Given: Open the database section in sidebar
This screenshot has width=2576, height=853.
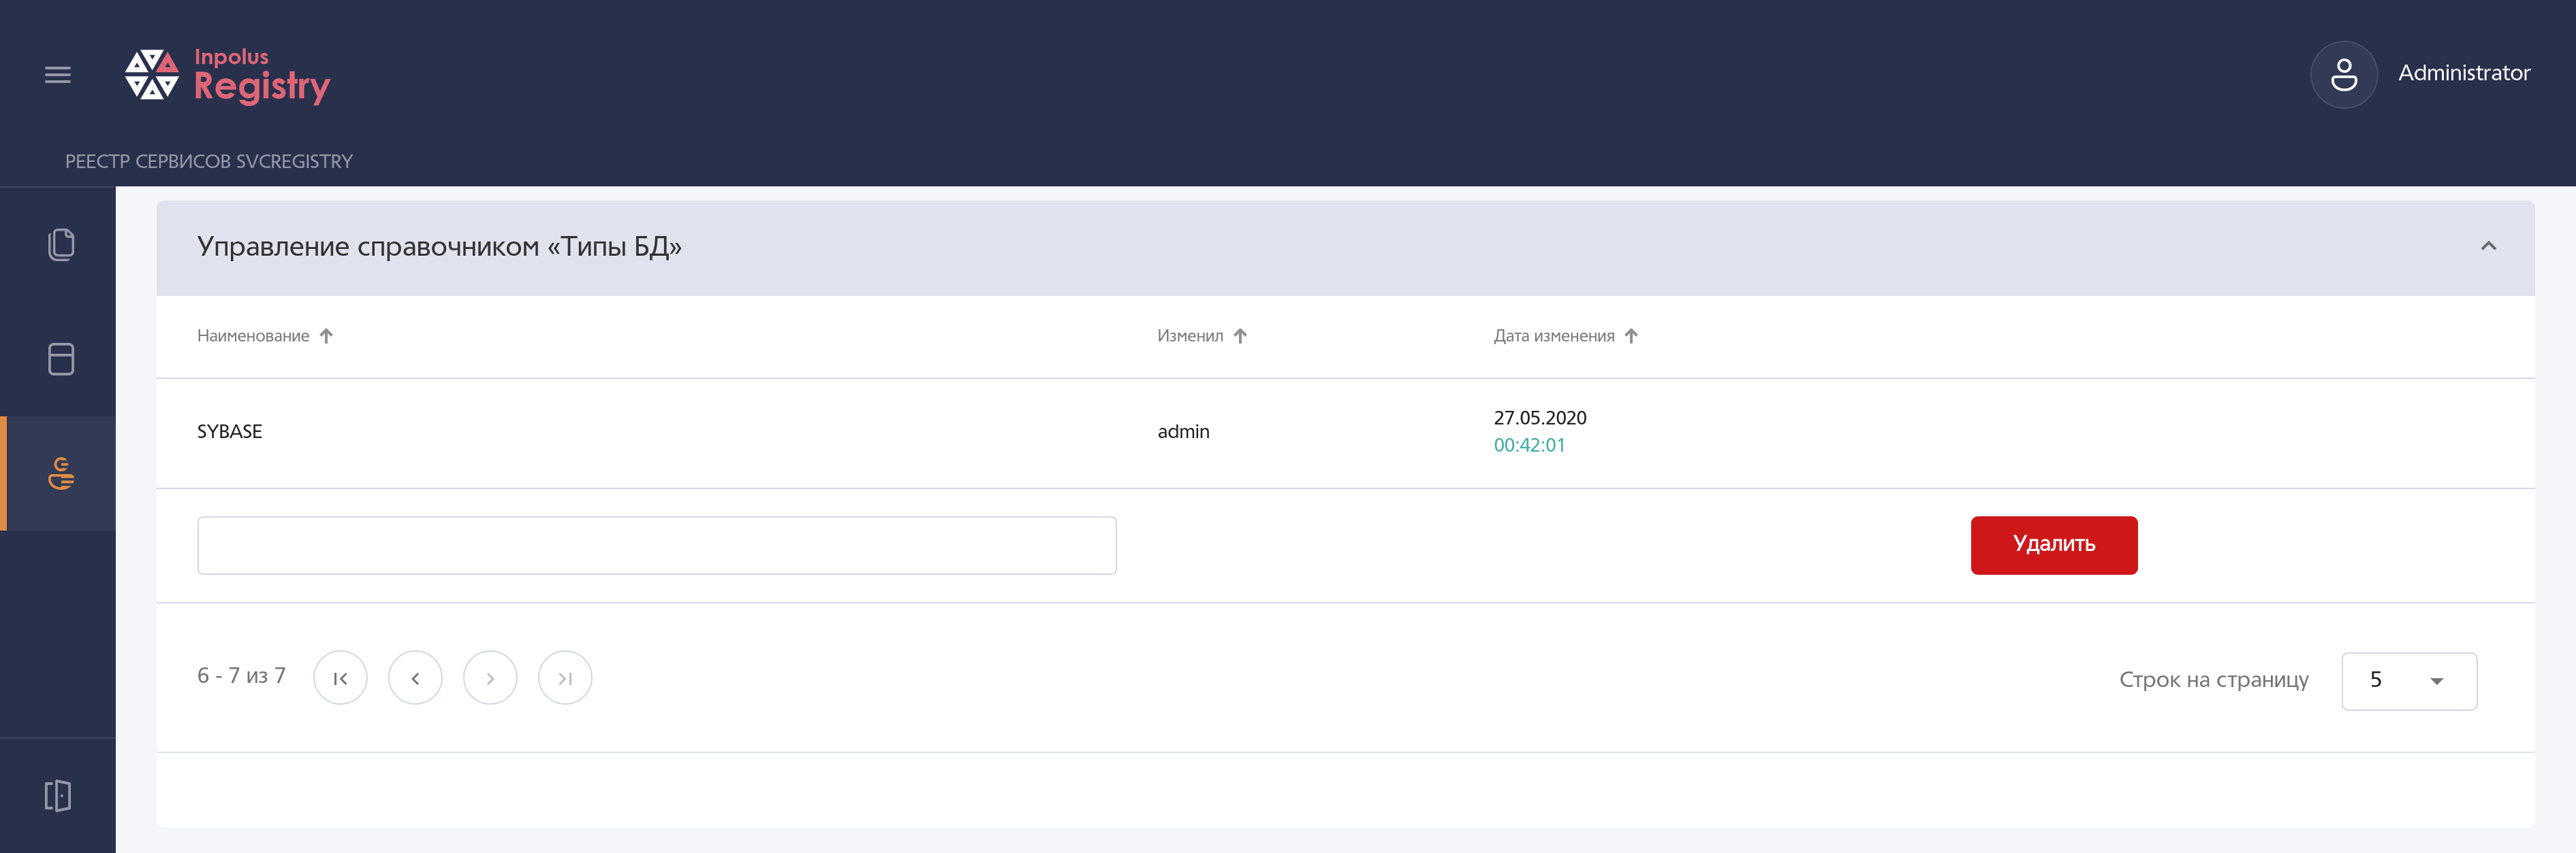Looking at the screenshot, I should [61, 358].
